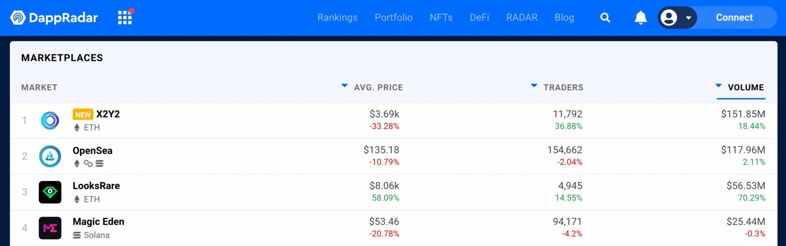The width and height of the screenshot is (786, 246).
Task: Open the Magic Eden marketplace name
Action: click(x=99, y=222)
